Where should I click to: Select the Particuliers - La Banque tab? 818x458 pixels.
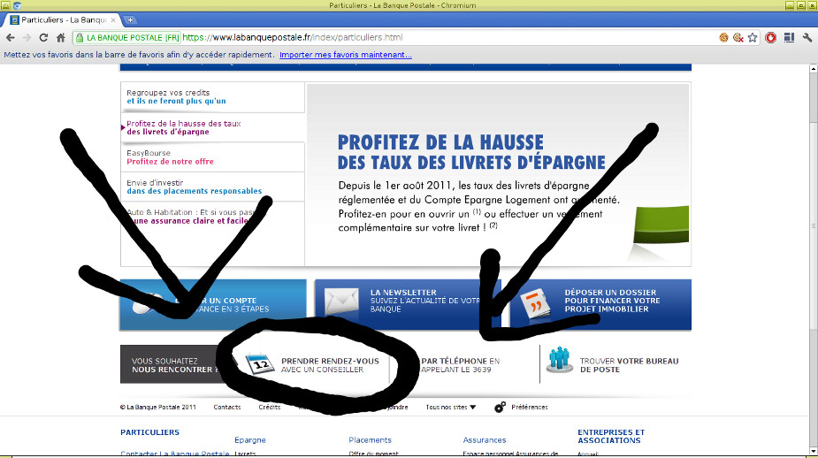click(63, 19)
